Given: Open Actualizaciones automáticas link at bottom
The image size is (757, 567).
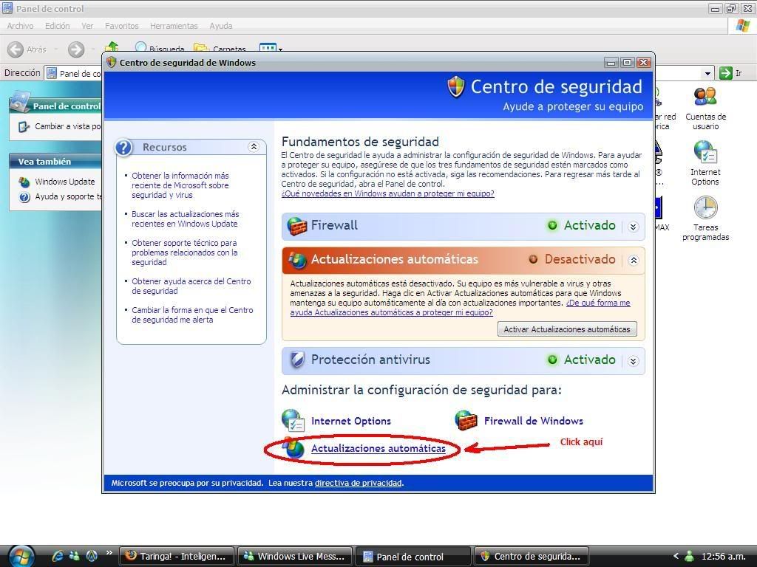Looking at the screenshot, I should (378, 448).
